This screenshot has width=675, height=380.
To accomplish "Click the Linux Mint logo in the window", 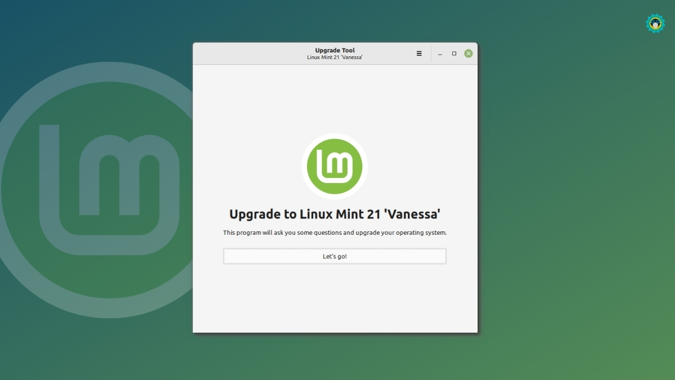I will click(335, 166).
